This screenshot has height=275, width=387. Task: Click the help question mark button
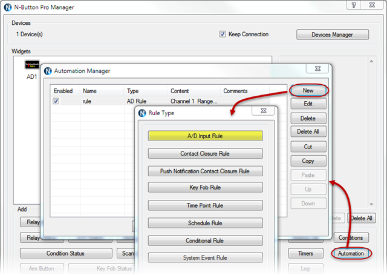click(354, 5)
